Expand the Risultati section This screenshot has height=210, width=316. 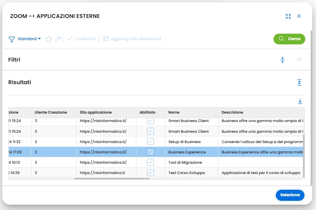point(299,82)
